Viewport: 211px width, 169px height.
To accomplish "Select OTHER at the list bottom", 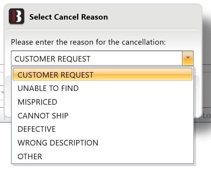I will click(103, 156).
